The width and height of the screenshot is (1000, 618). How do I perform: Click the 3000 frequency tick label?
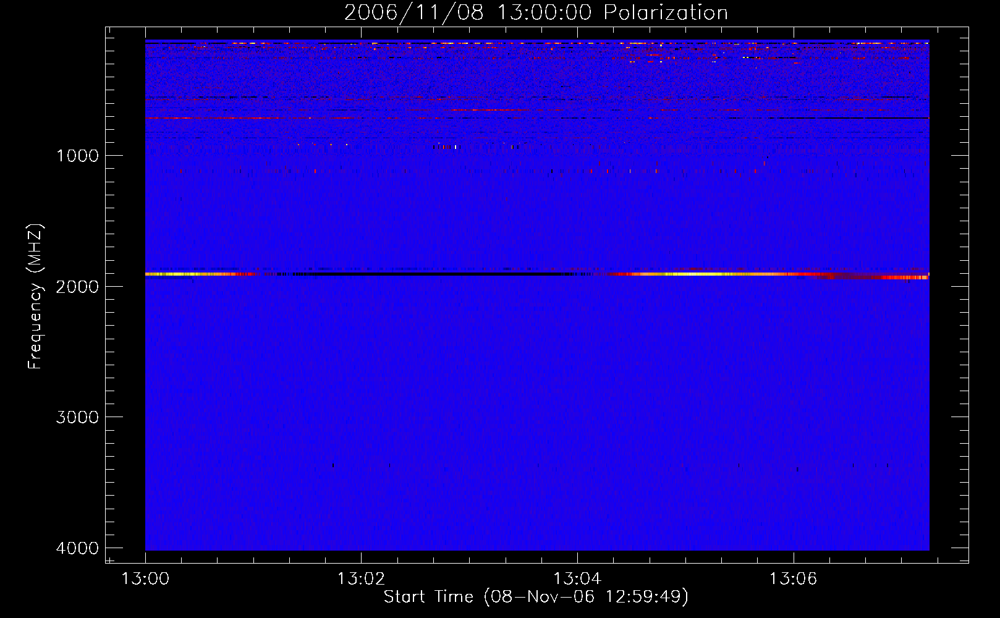coord(77,417)
